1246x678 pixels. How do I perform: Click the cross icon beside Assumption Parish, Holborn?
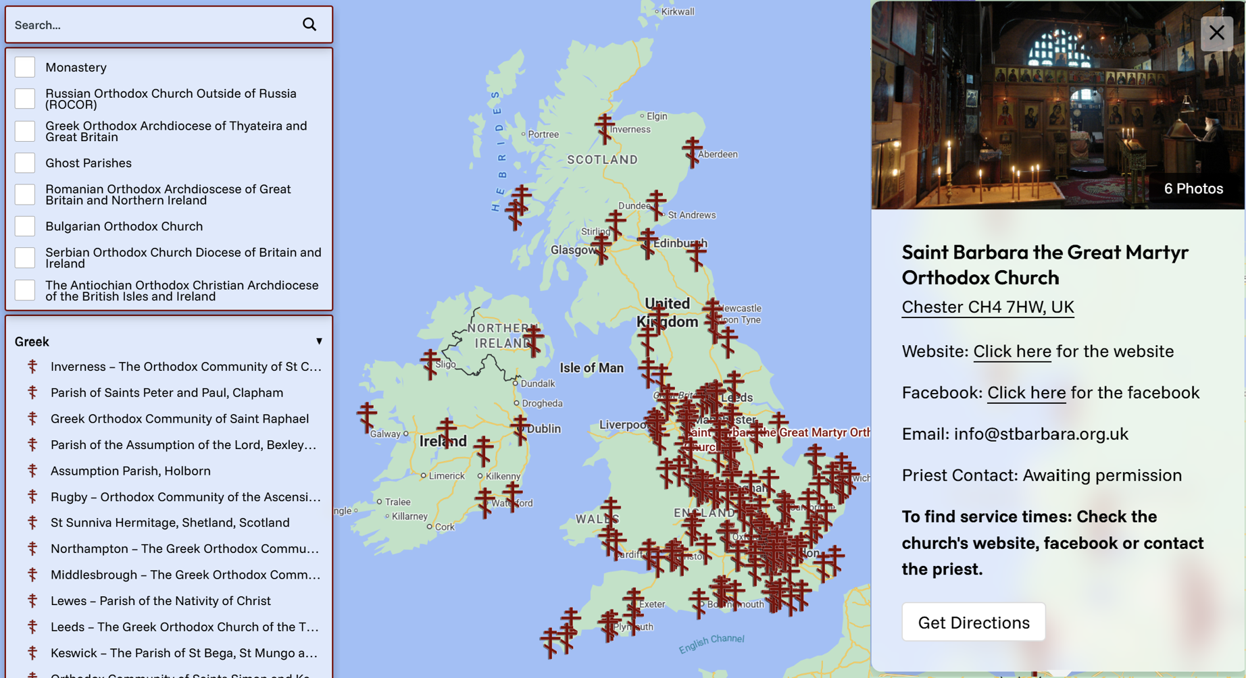point(32,471)
